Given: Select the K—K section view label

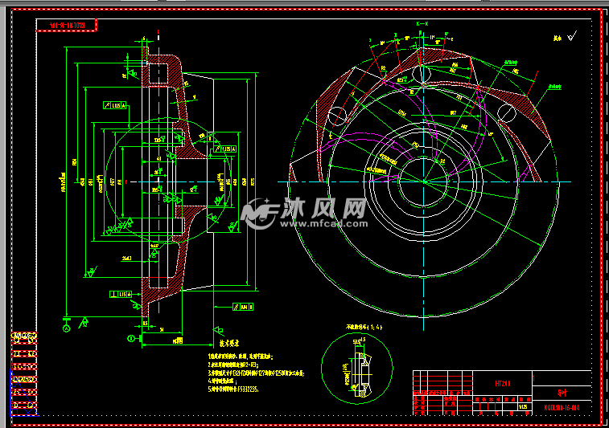Looking at the screenshot, I should click(422, 23).
